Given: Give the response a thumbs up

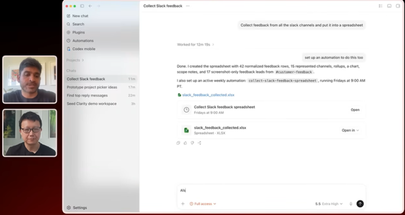Looking at the screenshot, I should 185,143.
